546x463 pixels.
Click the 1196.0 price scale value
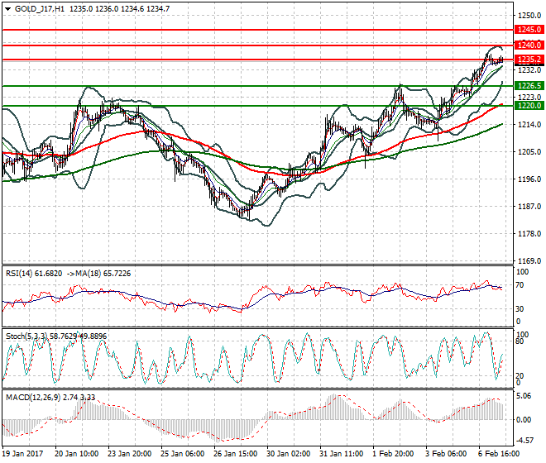point(529,179)
